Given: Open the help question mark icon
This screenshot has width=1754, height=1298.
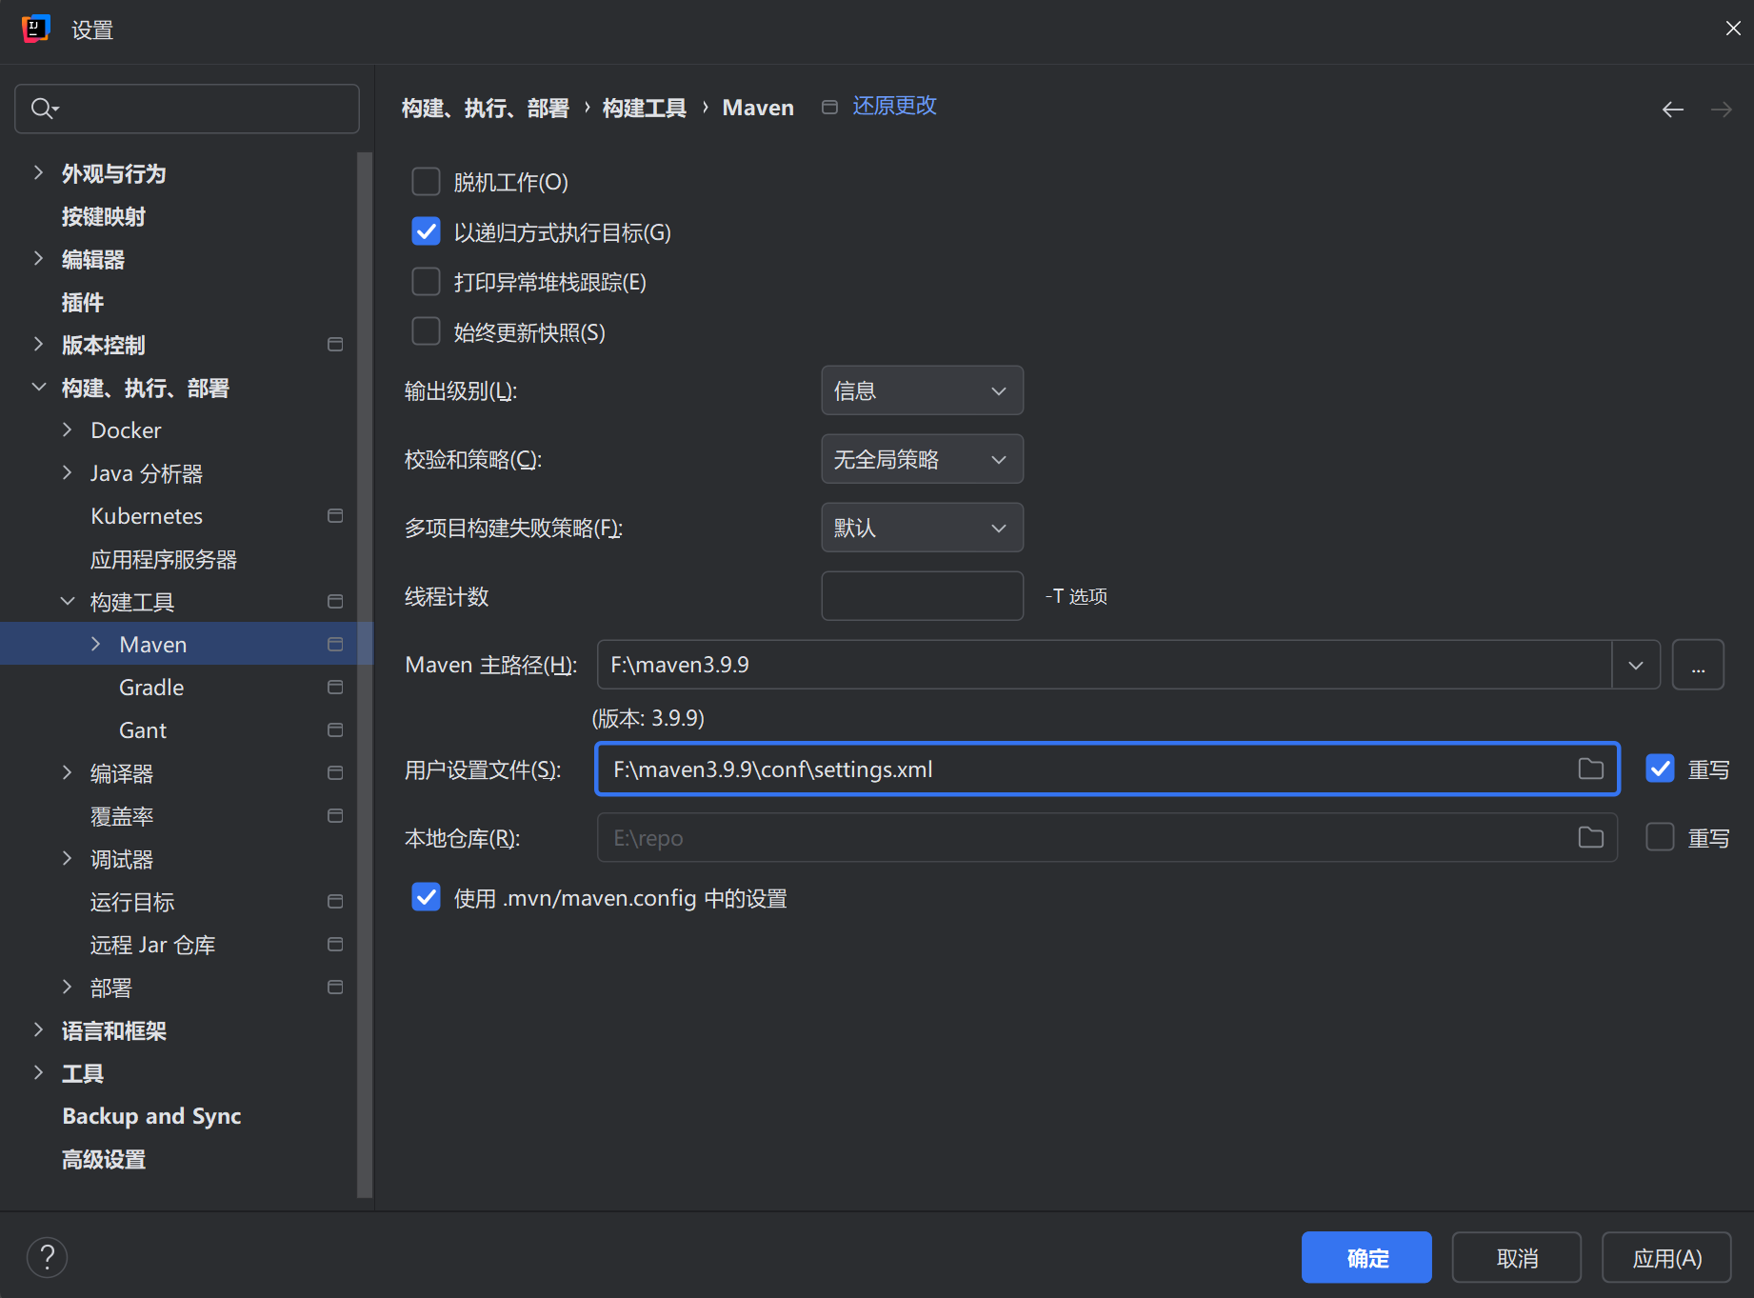Looking at the screenshot, I should click(47, 1257).
